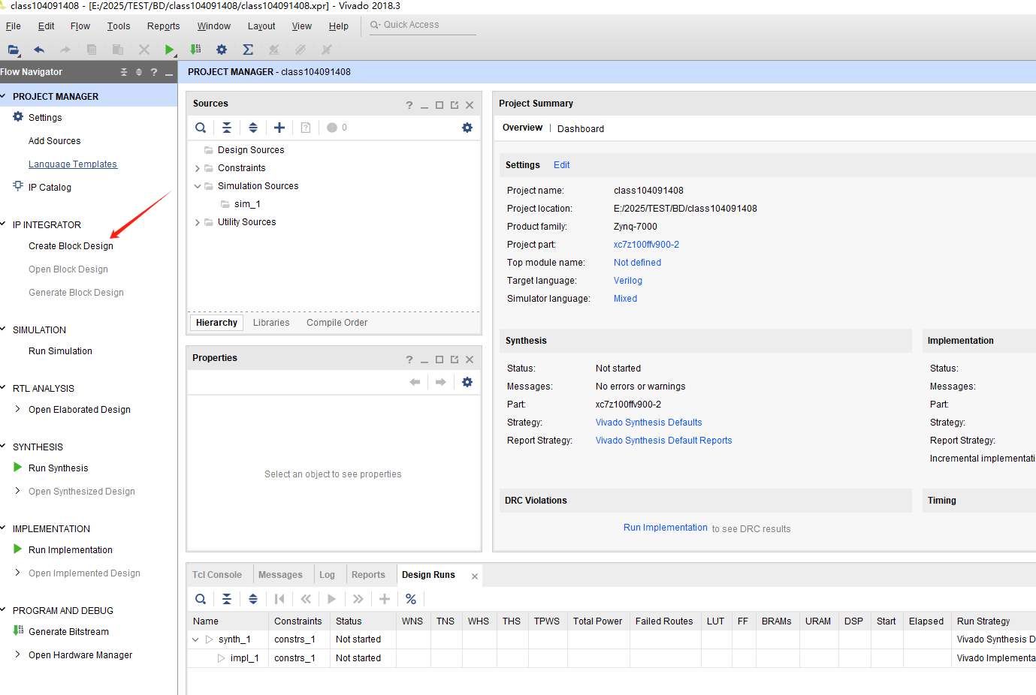
Task: Click the Sigma reports toolbar icon
Action: [x=248, y=50]
